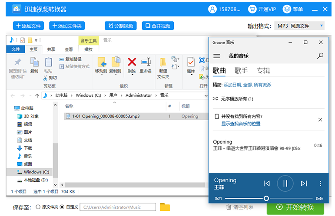Open the 菜单 menu in converter

tap(293, 9)
